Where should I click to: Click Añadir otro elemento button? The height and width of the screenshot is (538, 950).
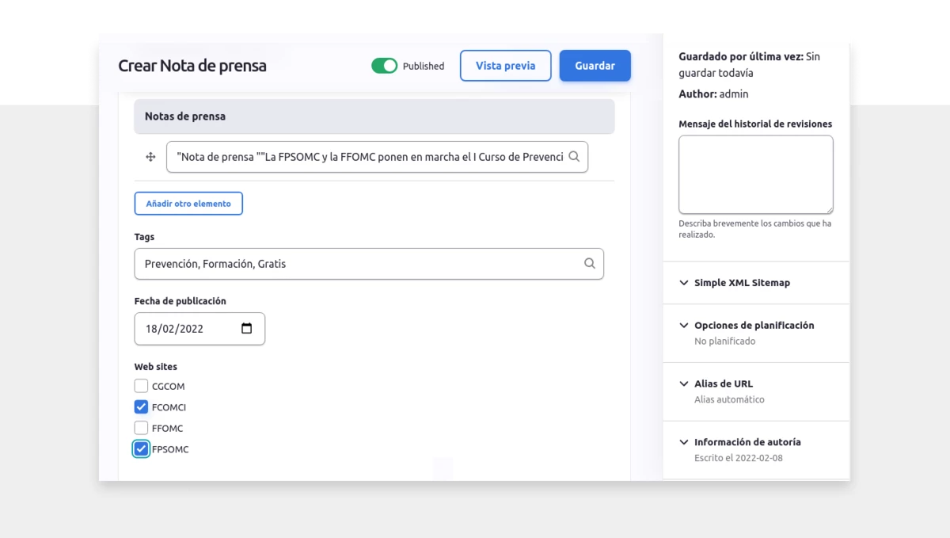point(188,204)
